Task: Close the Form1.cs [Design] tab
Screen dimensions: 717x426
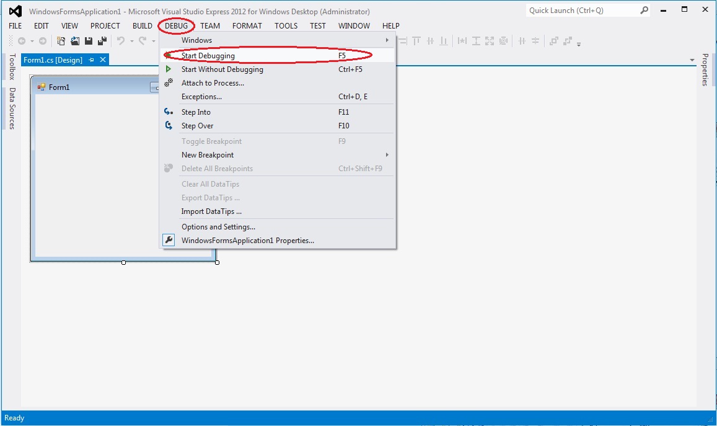Action: click(x=103, y=60)
